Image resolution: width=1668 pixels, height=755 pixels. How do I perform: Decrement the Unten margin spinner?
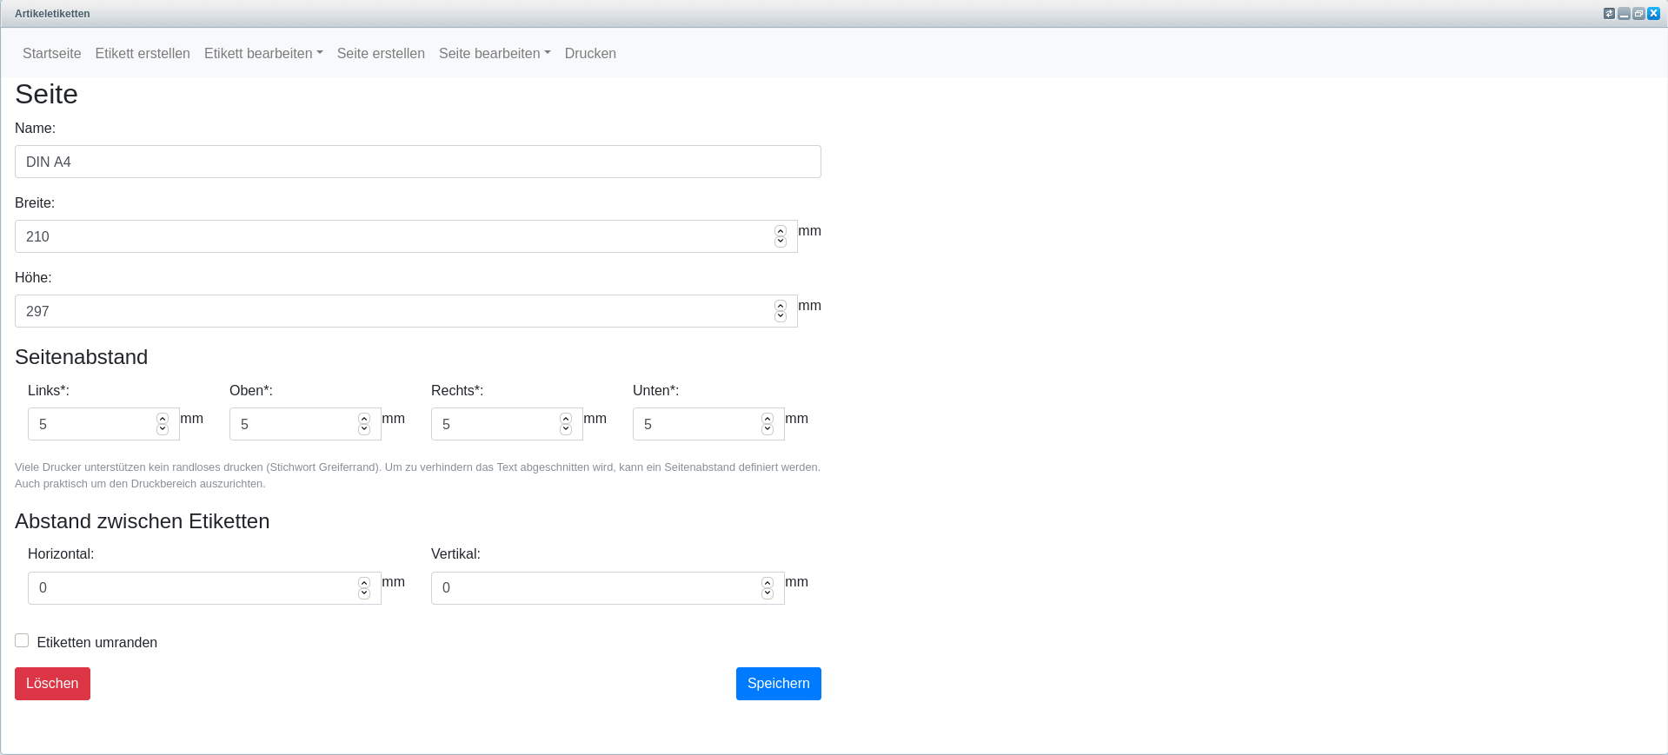tap(768, 429)
